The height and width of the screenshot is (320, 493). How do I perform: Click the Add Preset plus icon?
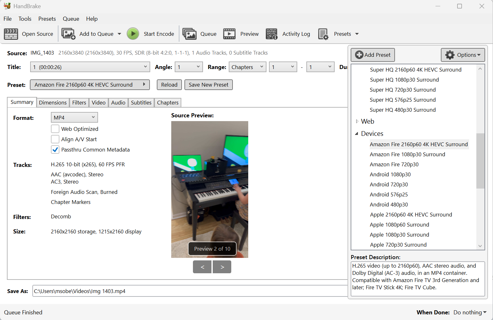[359, 55]
